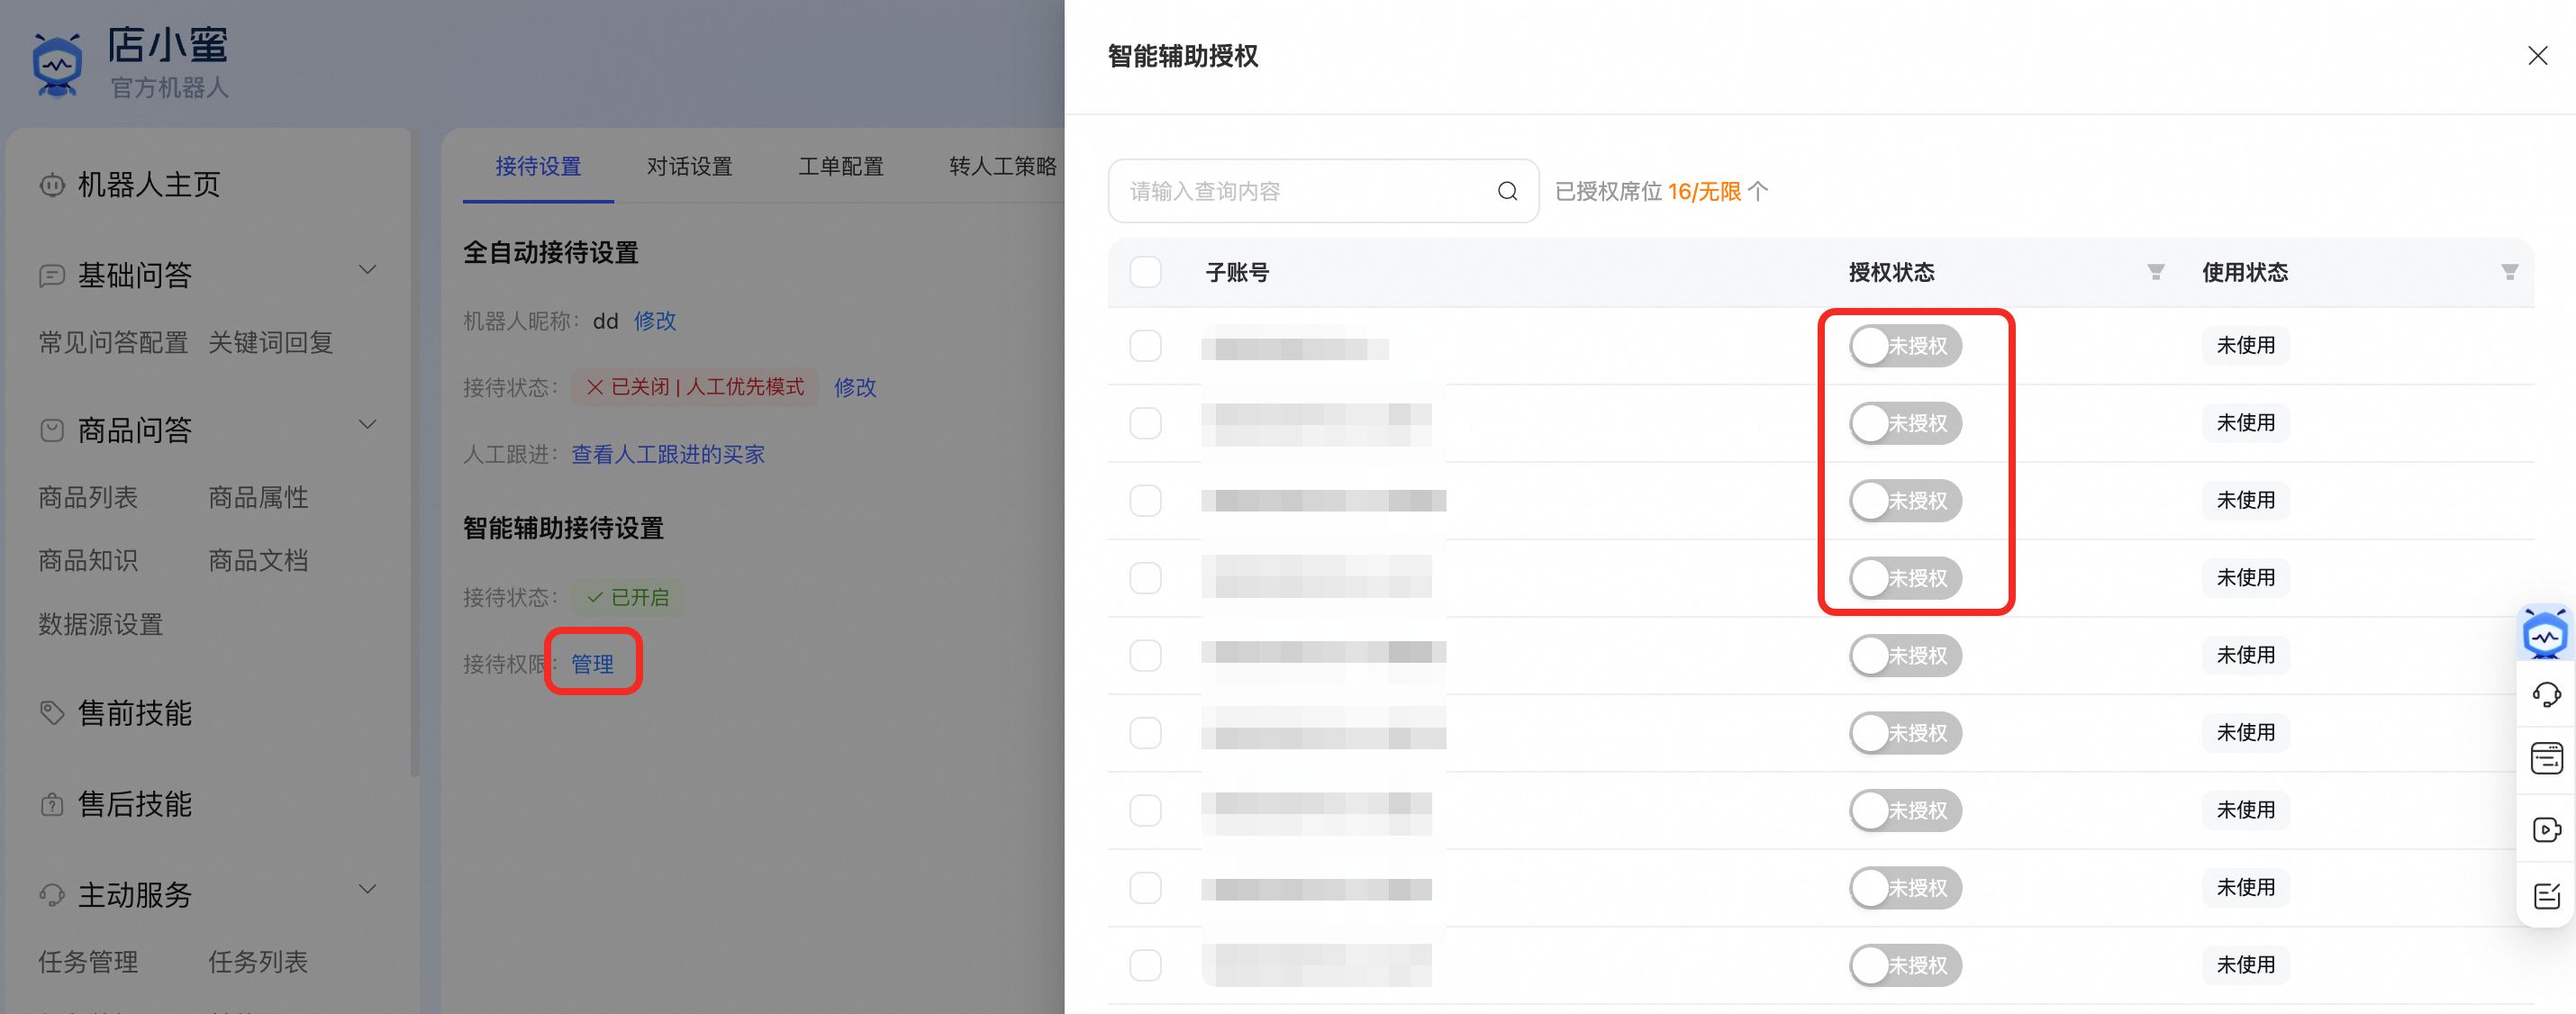Collapse the 基础问答 section chevron
The width and height of the screenshot is (2576, 1014).
(x=368, y=271)
